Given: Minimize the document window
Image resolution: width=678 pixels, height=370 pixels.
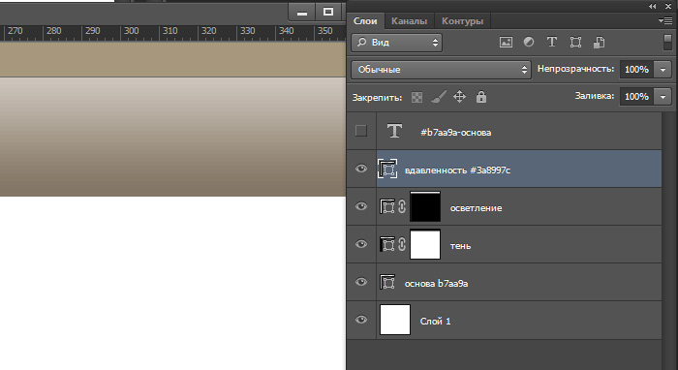Looking at the screenshot, I should 302,12.
